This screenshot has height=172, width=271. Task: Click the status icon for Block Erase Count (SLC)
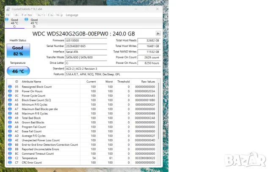coord(10,100)
